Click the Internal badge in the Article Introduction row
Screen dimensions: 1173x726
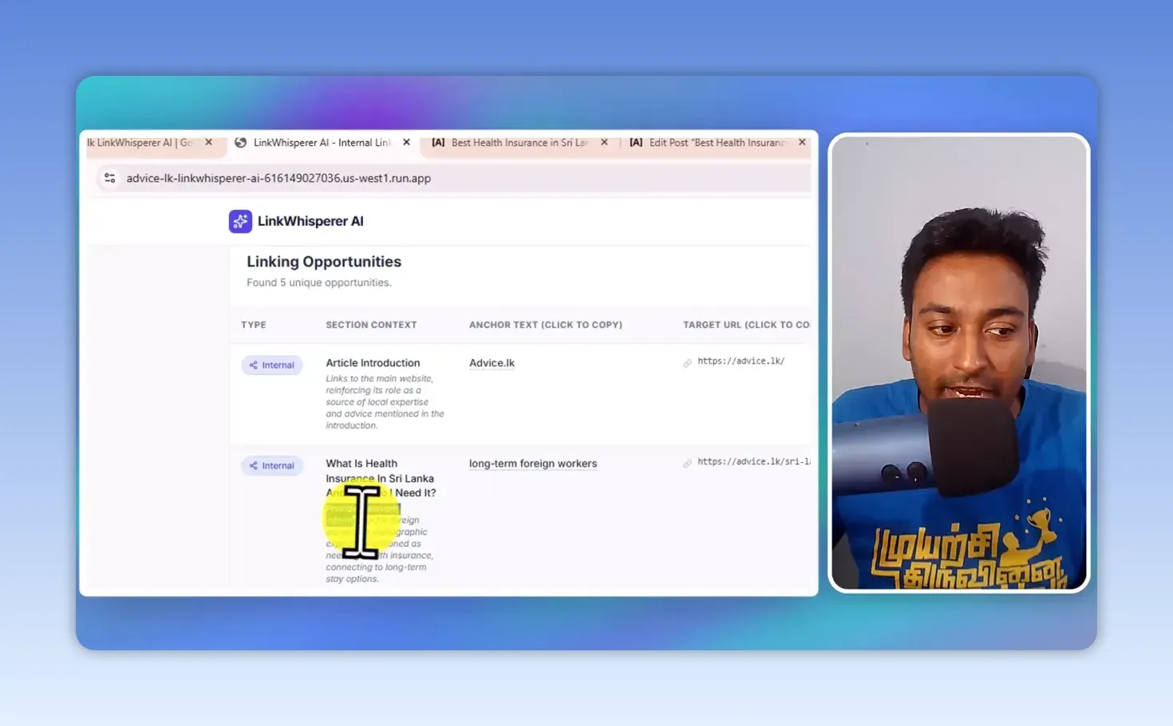click(x=272, y=365)
